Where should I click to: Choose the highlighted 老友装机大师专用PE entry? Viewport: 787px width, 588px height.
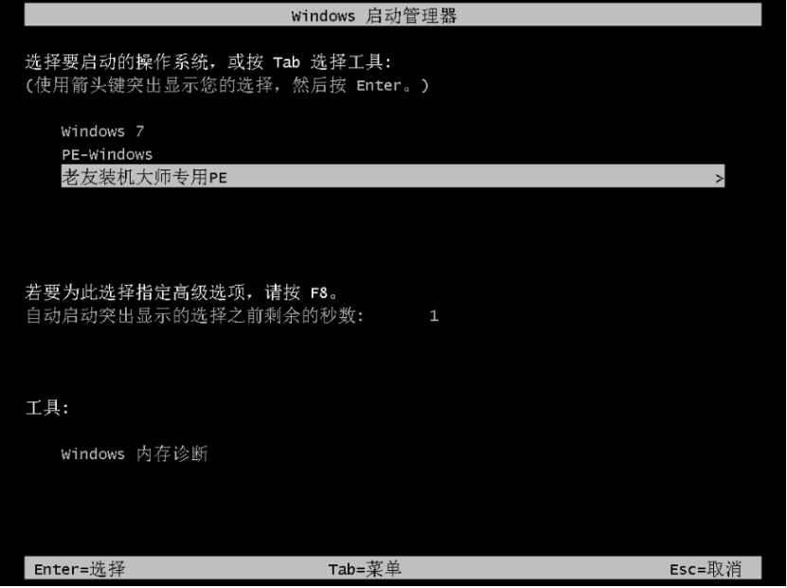(392, 177)
